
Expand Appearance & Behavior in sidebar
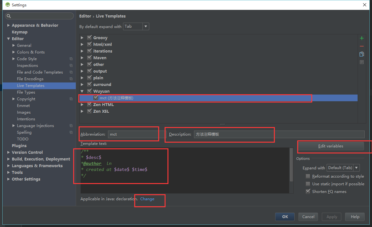point(9,25)
